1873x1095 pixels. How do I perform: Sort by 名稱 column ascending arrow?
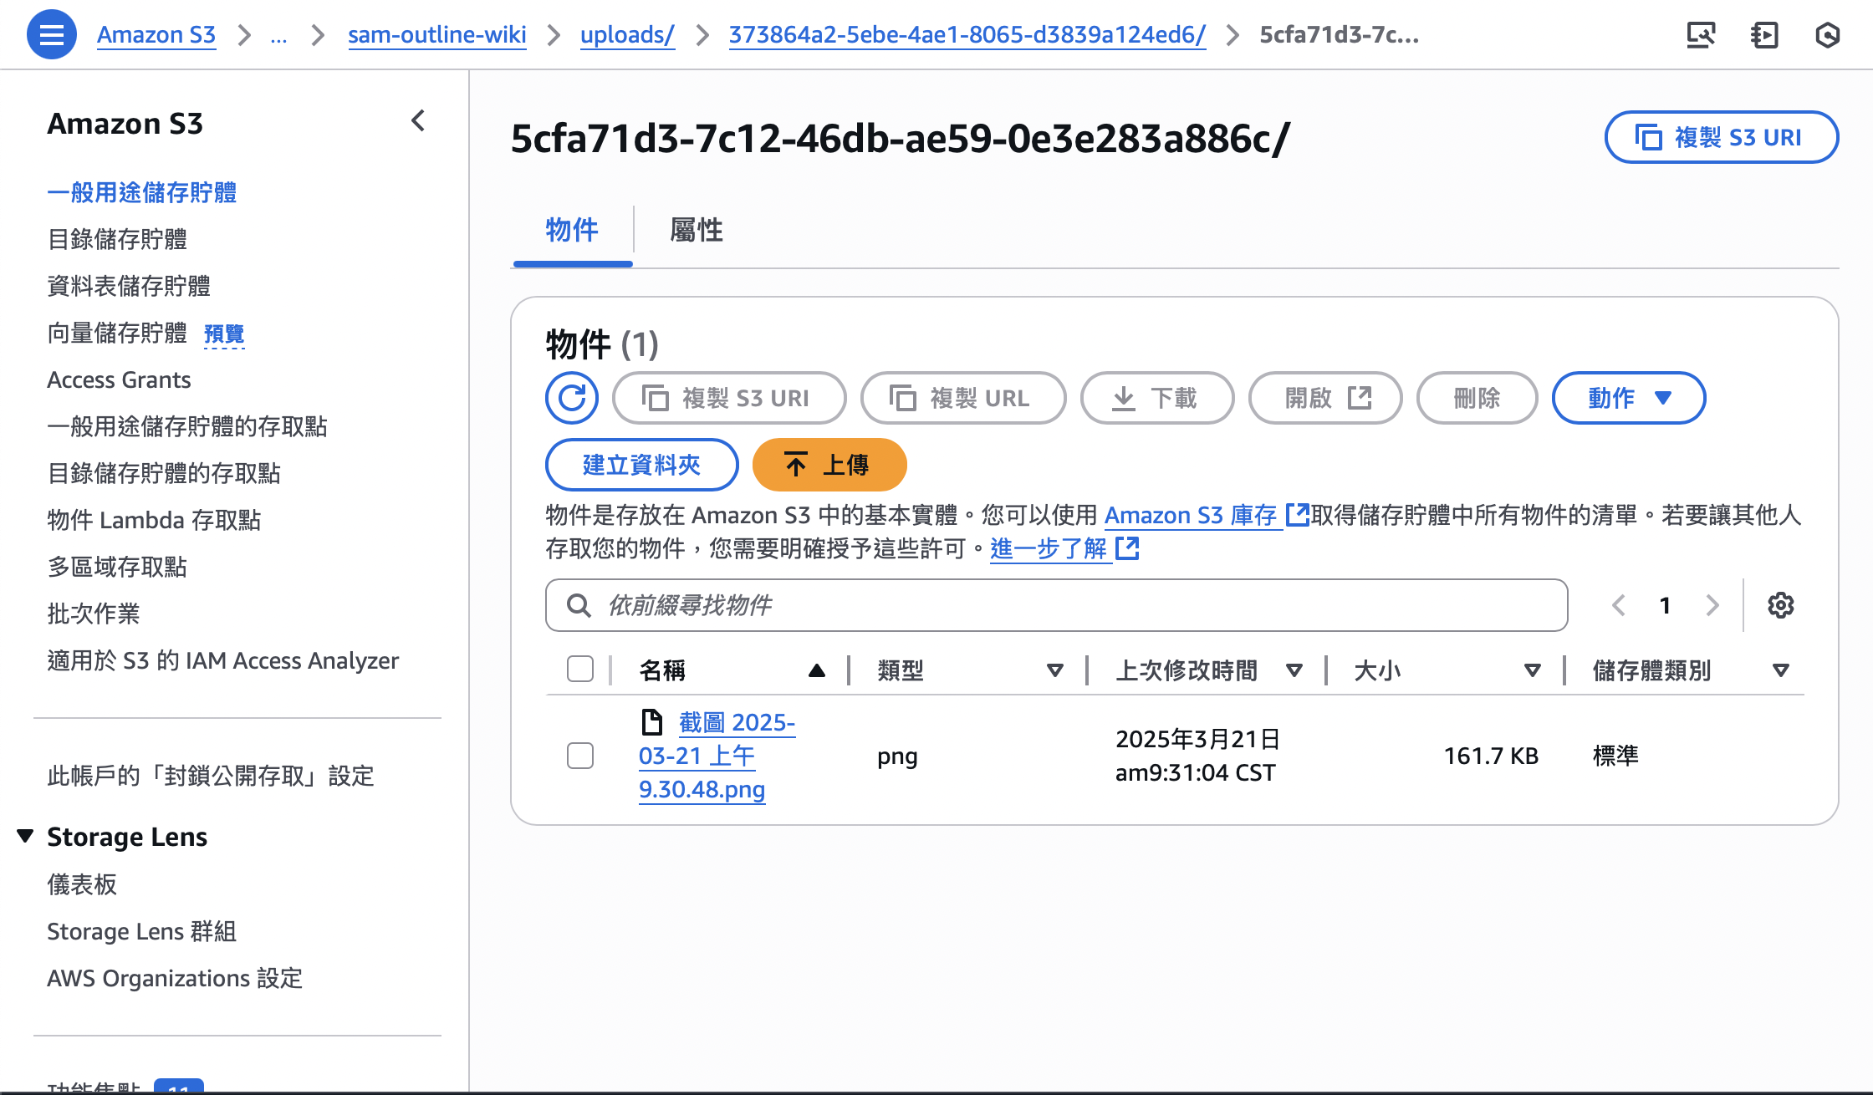pos(817,670)
